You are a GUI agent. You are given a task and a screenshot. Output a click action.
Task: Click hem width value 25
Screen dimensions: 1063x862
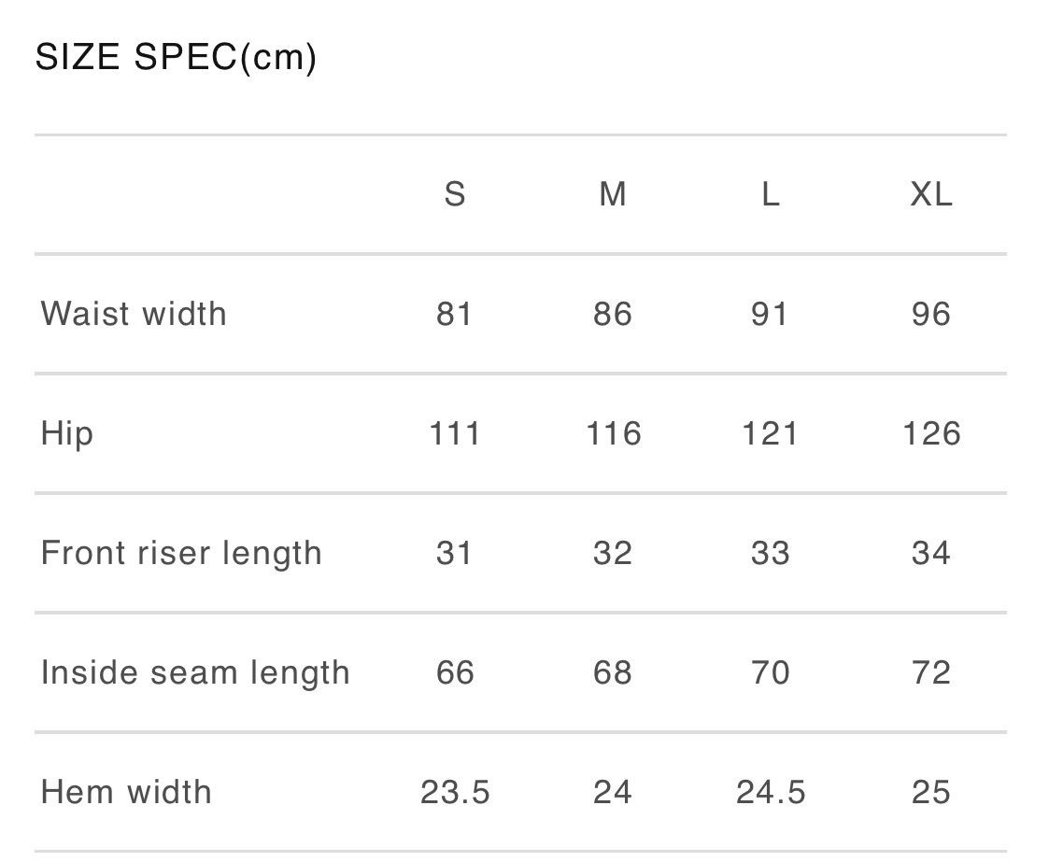pos(931,792)
